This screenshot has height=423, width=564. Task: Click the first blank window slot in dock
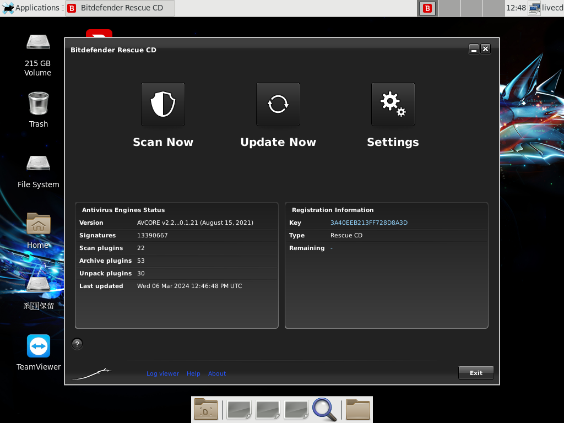coord(239,410)
